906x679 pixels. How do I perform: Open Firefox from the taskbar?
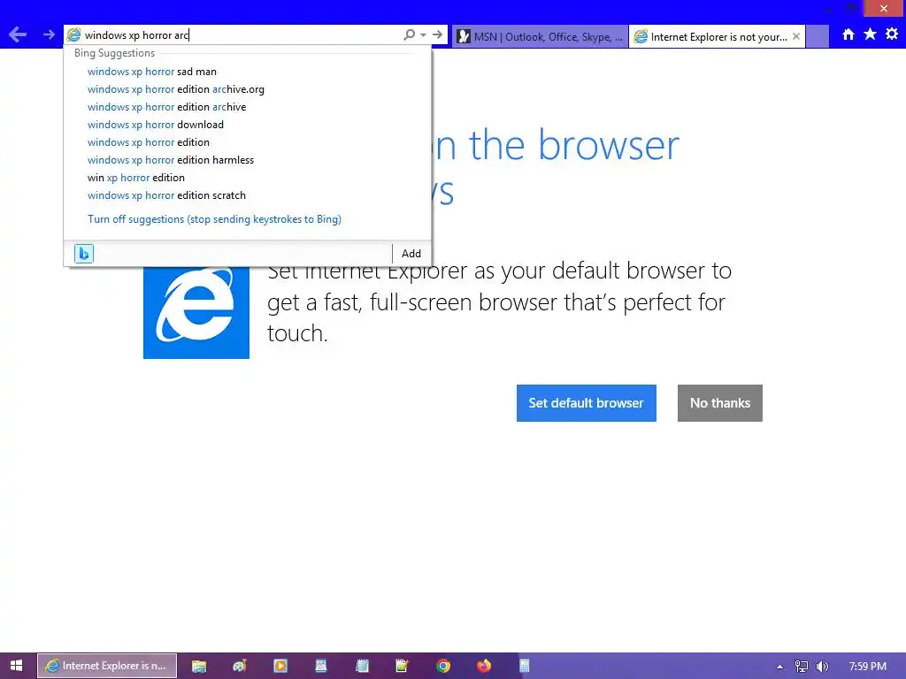pos(484,666)
